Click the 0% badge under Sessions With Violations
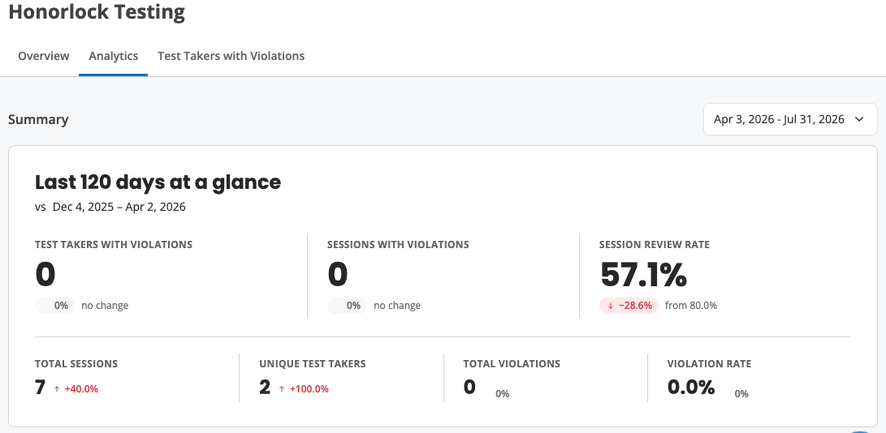 pyautogui.click(x=347, y=306)
